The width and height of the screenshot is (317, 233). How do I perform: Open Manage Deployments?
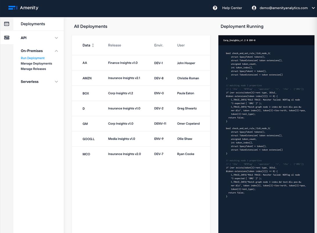36,63
